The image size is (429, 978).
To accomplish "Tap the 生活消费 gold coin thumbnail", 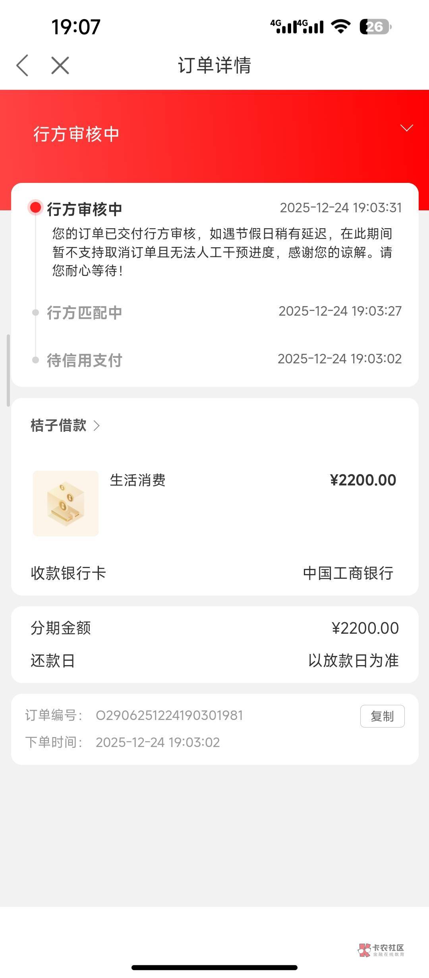I will click(66, 503).
